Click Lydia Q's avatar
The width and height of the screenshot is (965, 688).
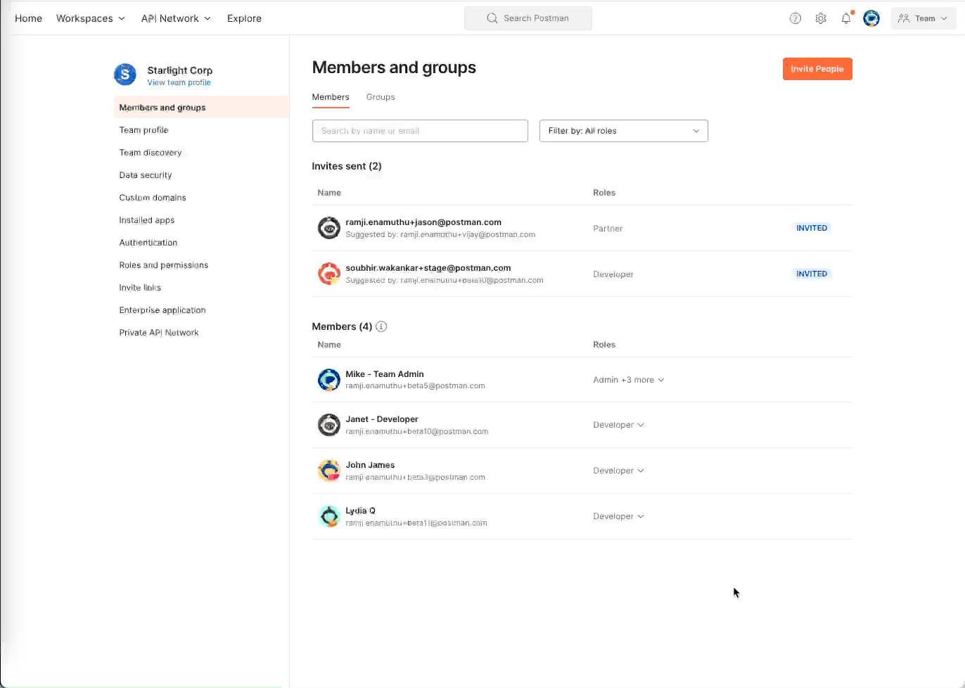tap(328, 516)
